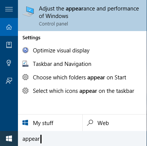Go to Cortana Home icon

coord(9,27)
